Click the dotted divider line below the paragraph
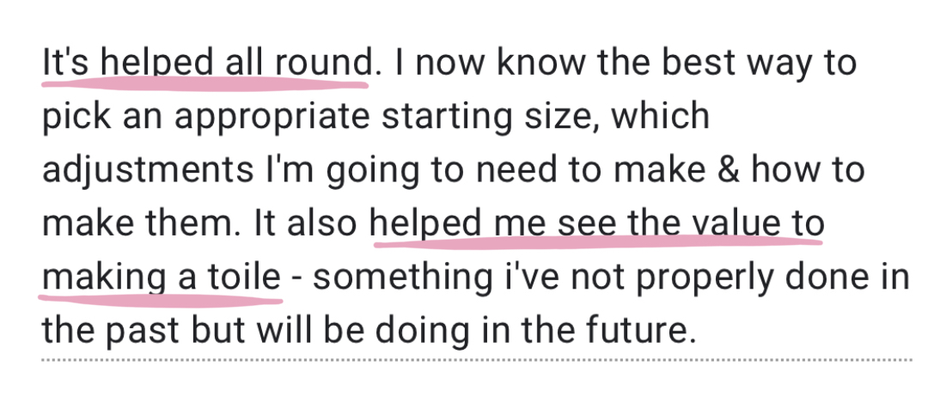 click(x=475, y=360)
